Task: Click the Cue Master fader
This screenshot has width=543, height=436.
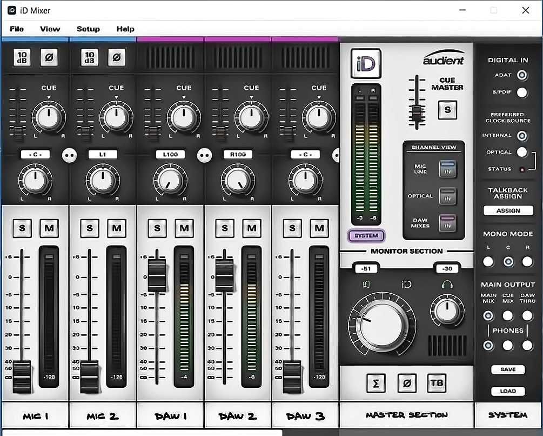Action: pos(417,114)
